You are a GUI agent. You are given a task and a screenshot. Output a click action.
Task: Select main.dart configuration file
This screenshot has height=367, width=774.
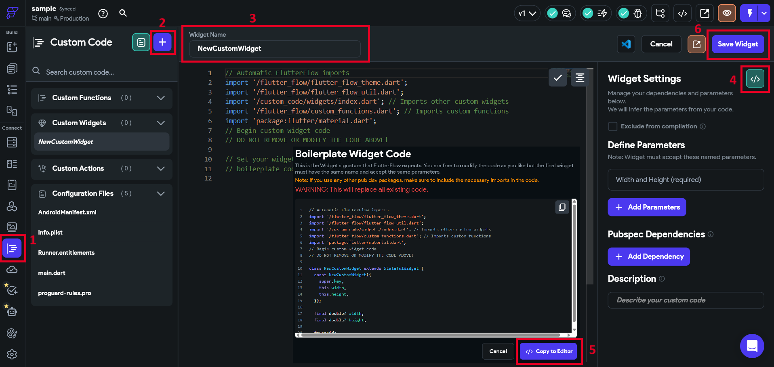52,273
